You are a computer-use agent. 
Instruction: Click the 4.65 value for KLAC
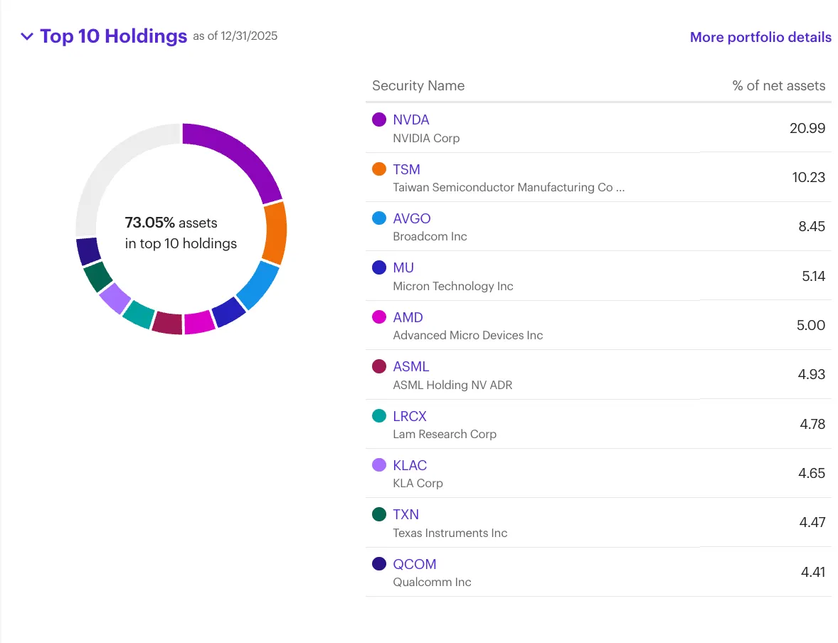point(811,474)
